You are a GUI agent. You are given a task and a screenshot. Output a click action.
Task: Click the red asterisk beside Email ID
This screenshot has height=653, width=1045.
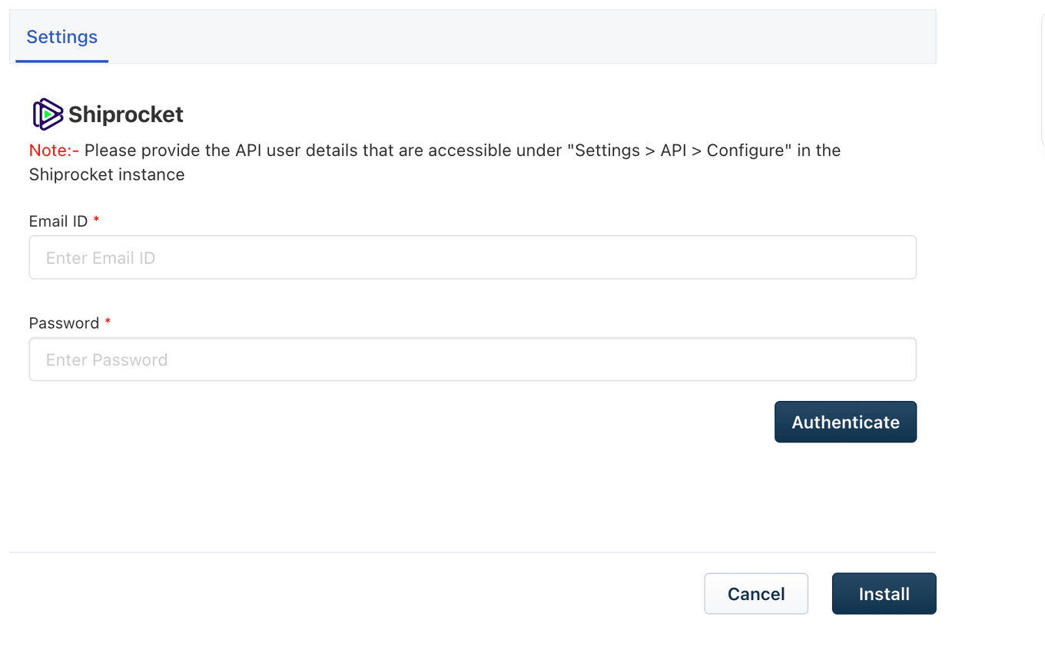[x=96, y=220]
